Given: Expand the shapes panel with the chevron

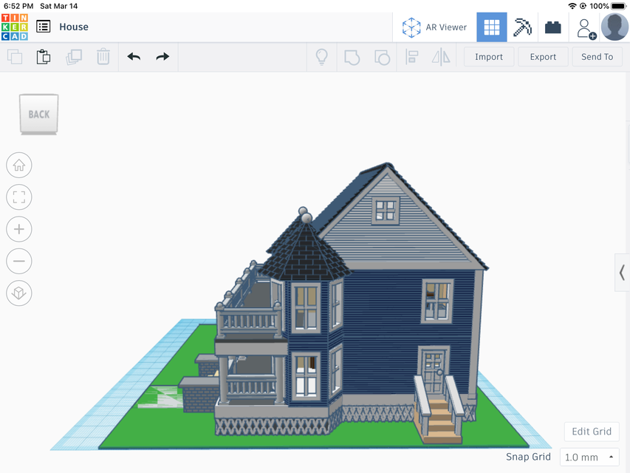Looking at the screenshot, I should (x=623, y=272).
